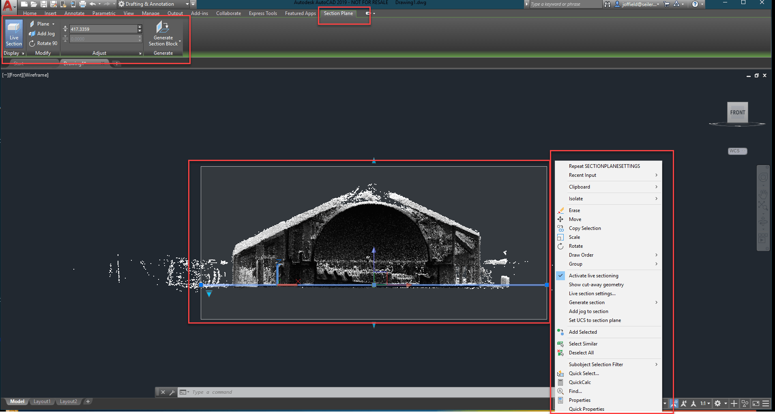This screenshot has width=775, height=414.
Task: Expand the Drafting & Annotation workspace dropdown
Action: [187, 4]
